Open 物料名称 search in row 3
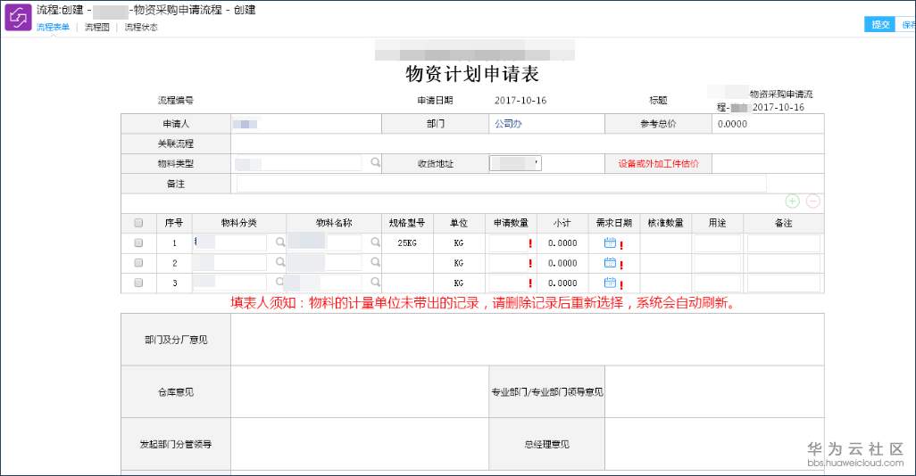Screen dimensions: 916x476 tap(376, 283)
